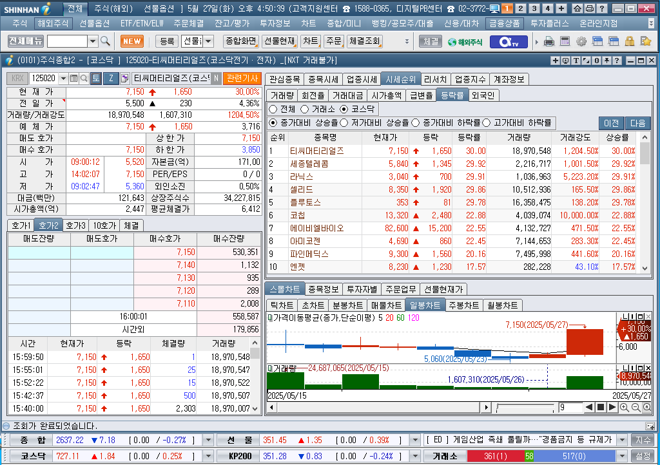This screenshot has height=465, width=660.
Task: Switch to virtual screen 2
Action: 521,8
